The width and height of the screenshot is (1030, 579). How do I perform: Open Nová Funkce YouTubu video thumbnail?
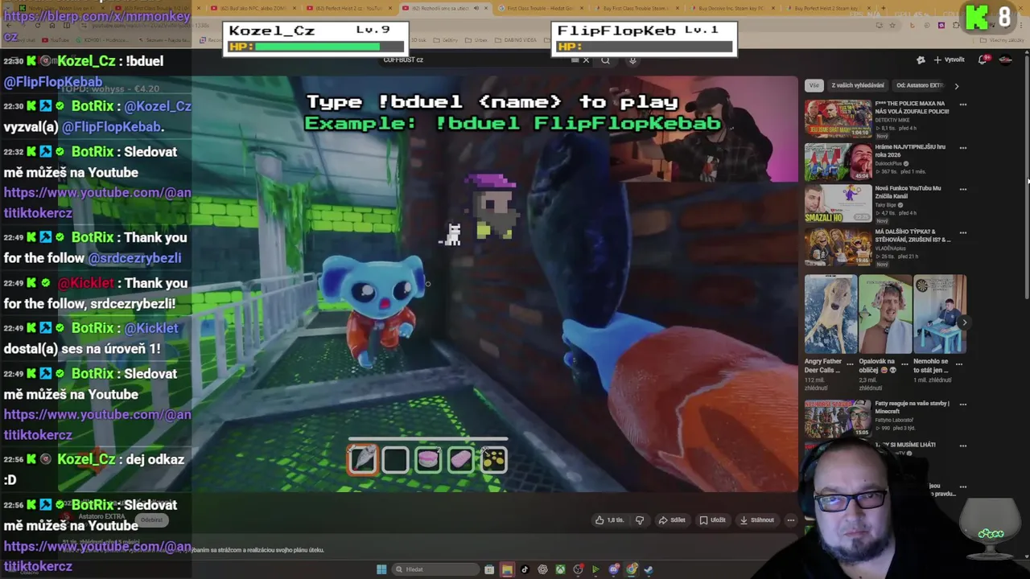point(838,204)
